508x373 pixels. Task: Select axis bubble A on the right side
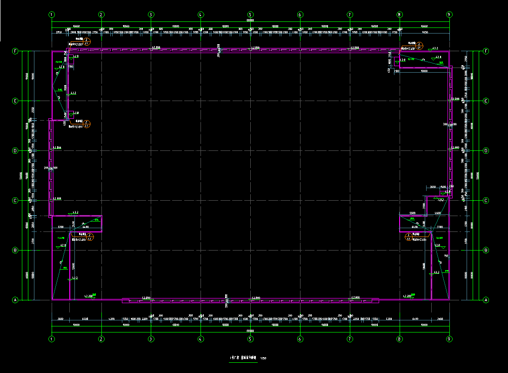(486, 300)
